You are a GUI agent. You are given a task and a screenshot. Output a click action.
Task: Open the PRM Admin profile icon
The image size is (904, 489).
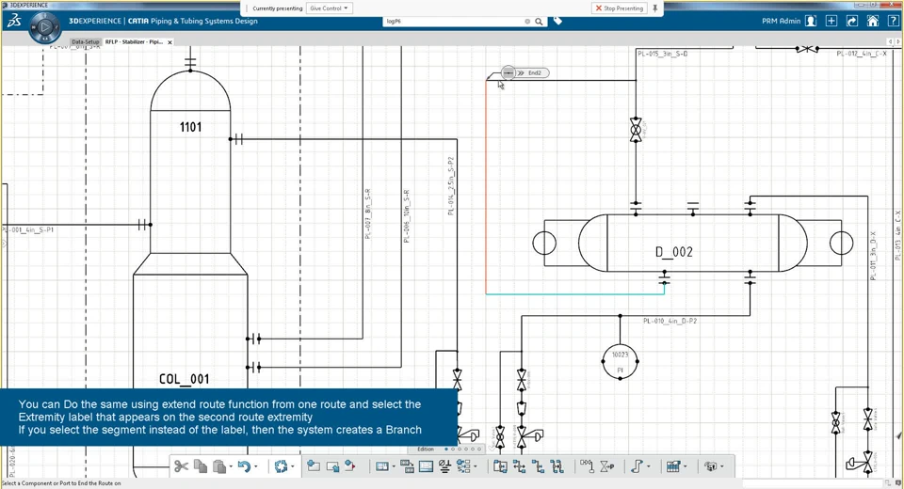coord(811,21)
